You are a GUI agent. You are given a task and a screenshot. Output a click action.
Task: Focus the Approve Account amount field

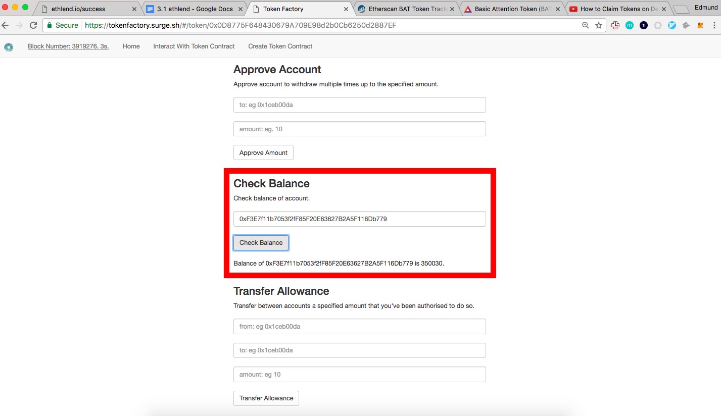pos(359,129)
